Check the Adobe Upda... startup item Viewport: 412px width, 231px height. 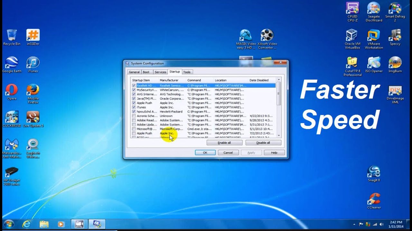(134, 124)
